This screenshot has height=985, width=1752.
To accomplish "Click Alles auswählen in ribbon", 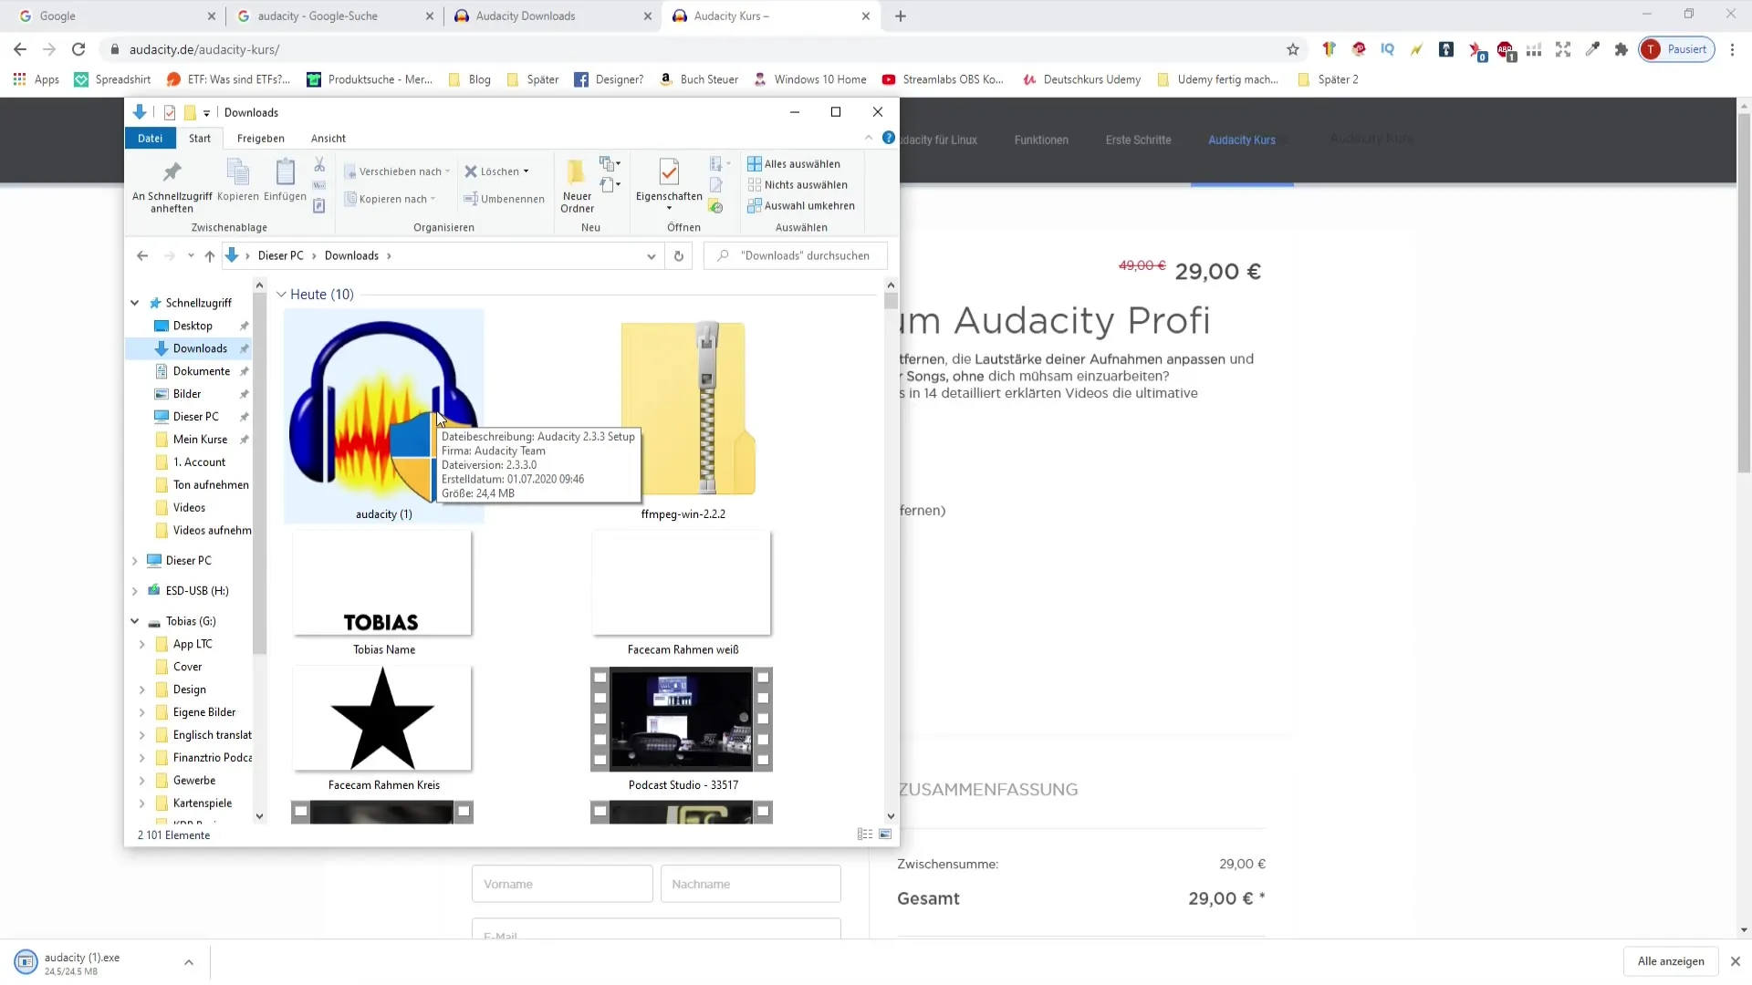I will point(794,164).
